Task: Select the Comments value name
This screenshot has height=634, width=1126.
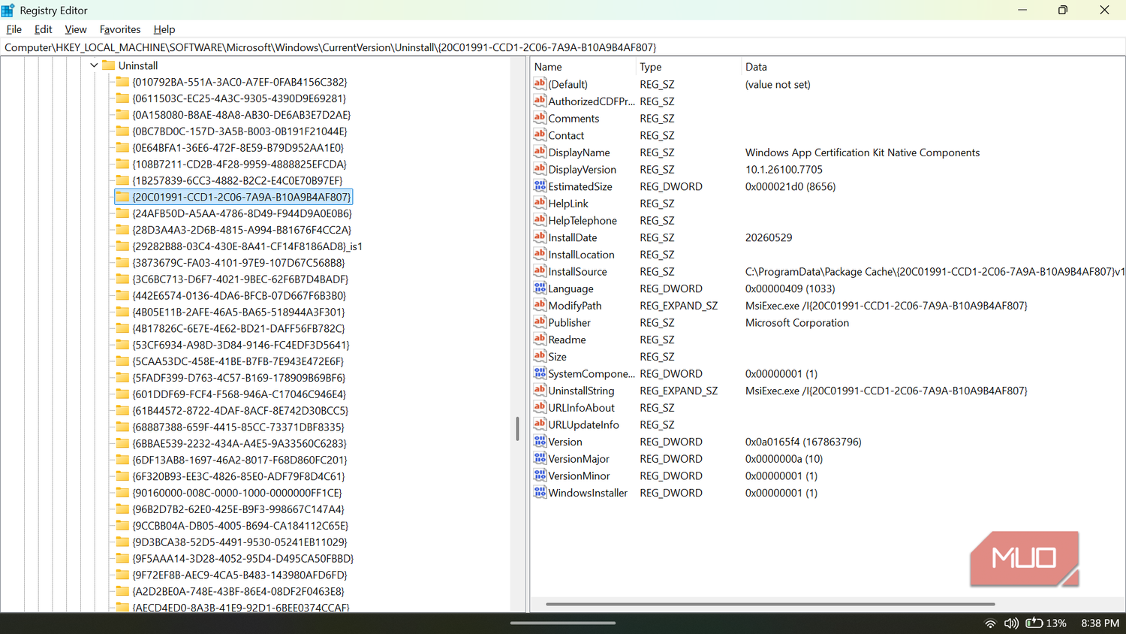Action: tap(574, 119)
